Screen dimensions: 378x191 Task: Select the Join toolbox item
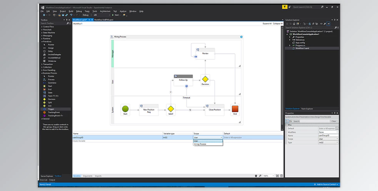pyautogui.click(x=50, y=106)
